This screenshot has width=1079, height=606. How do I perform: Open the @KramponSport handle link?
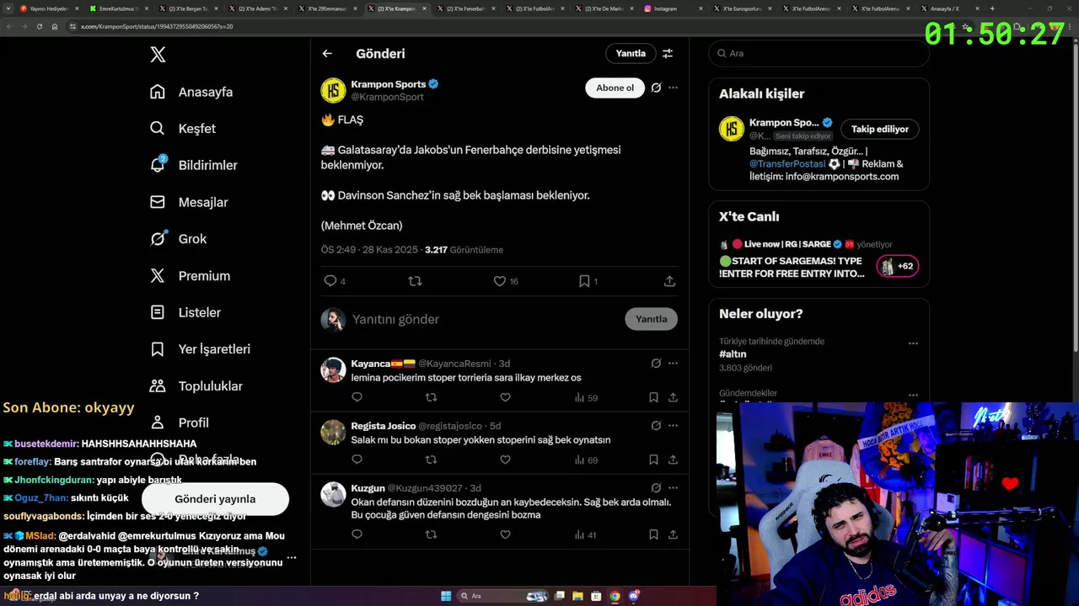click(387, 97)
